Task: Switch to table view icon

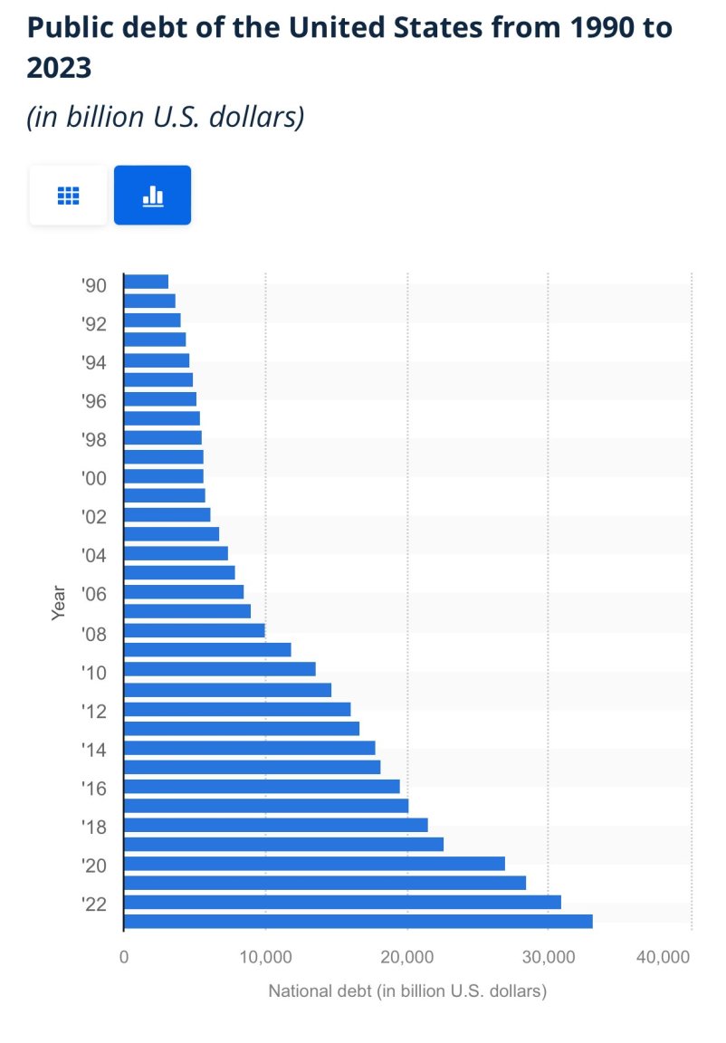Action: tap(68, 195)
